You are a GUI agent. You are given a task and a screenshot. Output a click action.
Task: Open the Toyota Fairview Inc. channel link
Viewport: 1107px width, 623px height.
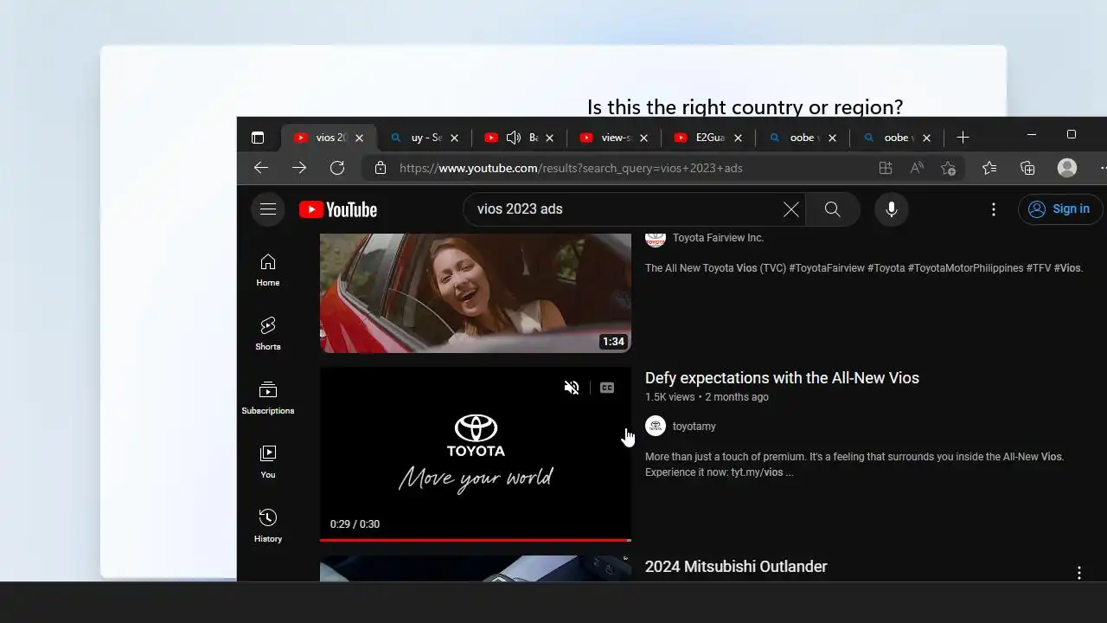pos(718,238)
